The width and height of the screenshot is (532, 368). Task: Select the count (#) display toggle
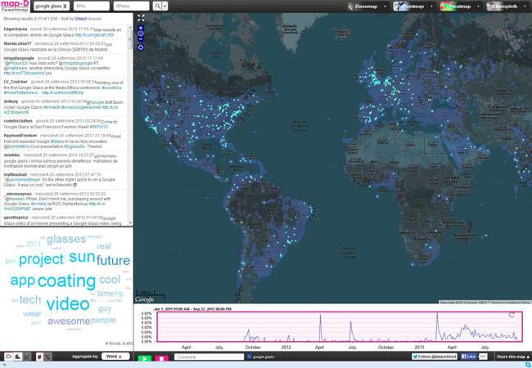pos(39,357)
